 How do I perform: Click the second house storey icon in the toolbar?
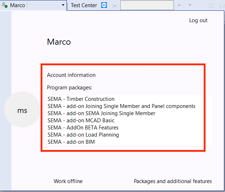coord(211,5)
